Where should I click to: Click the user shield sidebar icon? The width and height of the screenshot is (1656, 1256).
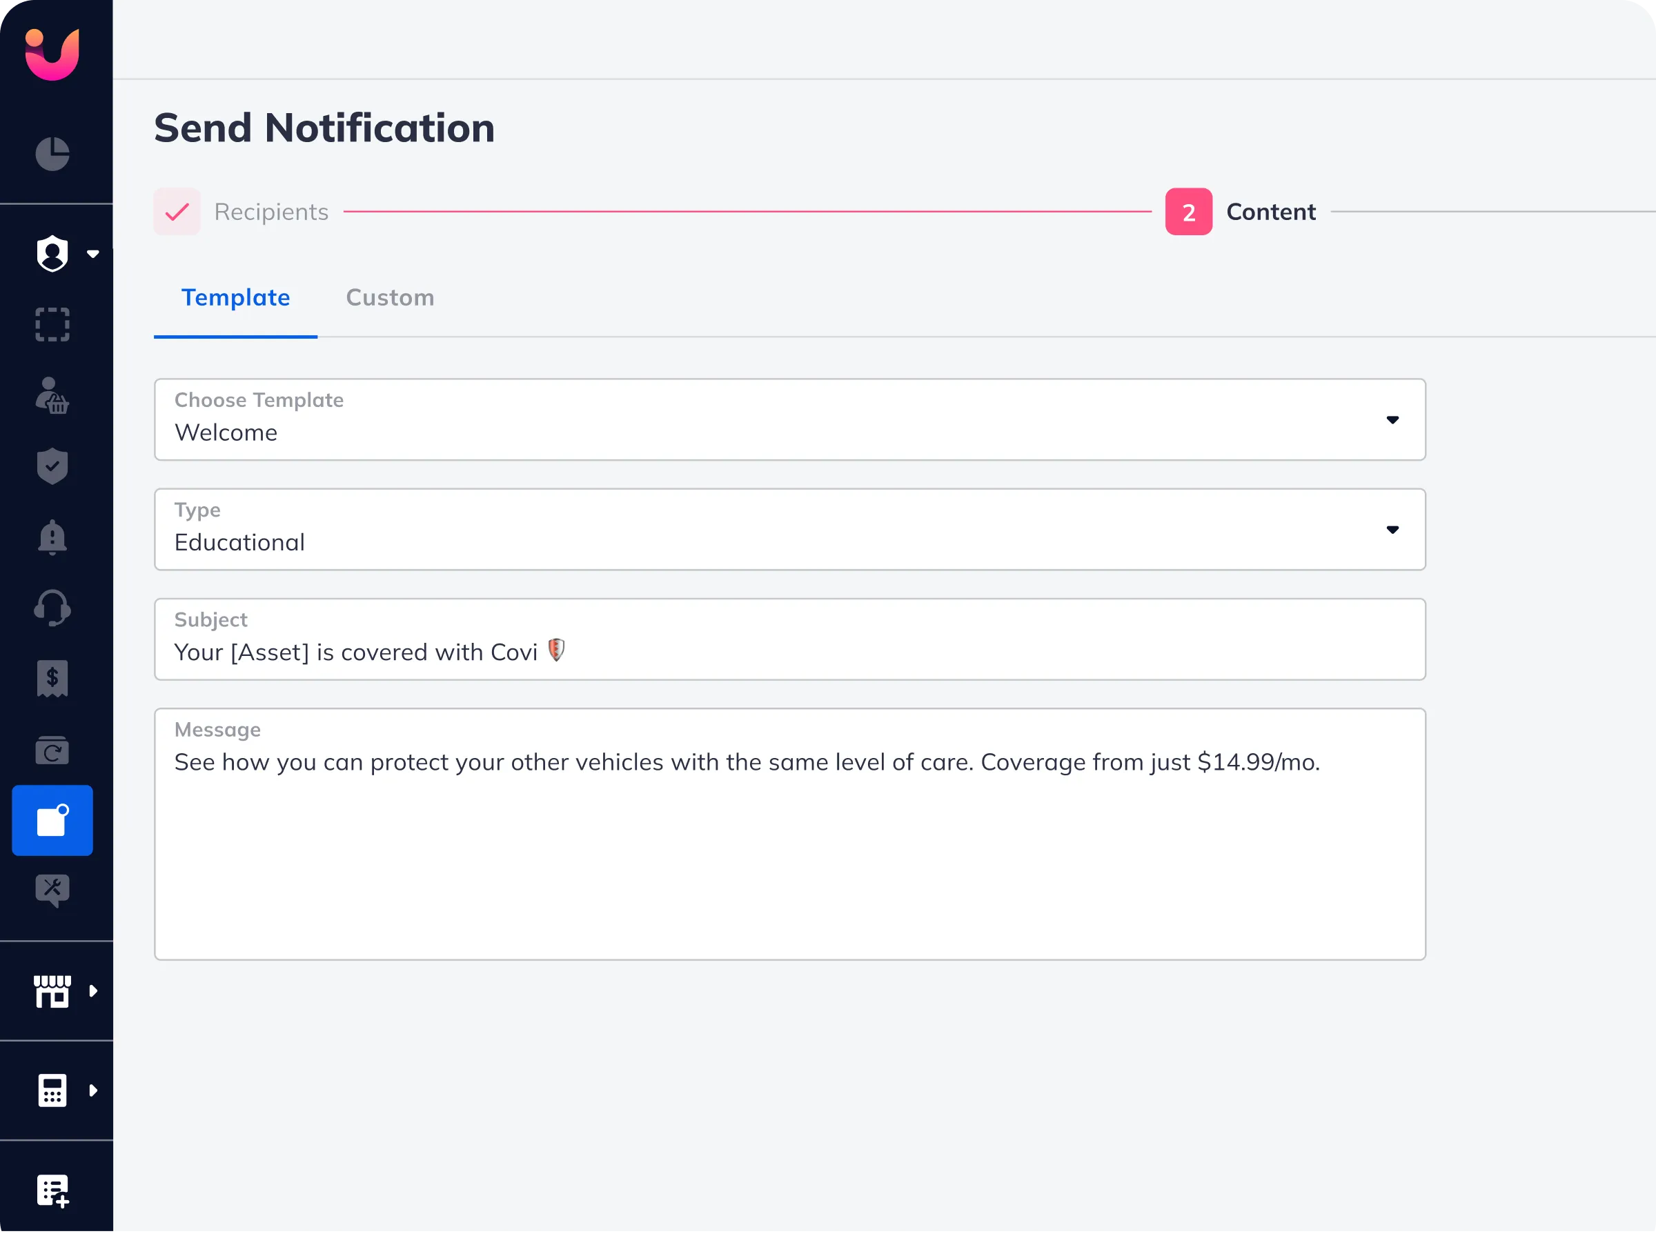(52, 254)
